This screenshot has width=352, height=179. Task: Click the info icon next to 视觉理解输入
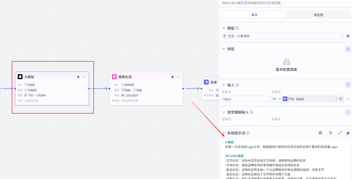coord(251,112)
